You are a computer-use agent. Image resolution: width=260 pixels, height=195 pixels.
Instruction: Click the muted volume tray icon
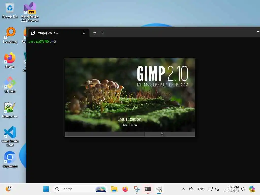[217, 189]
